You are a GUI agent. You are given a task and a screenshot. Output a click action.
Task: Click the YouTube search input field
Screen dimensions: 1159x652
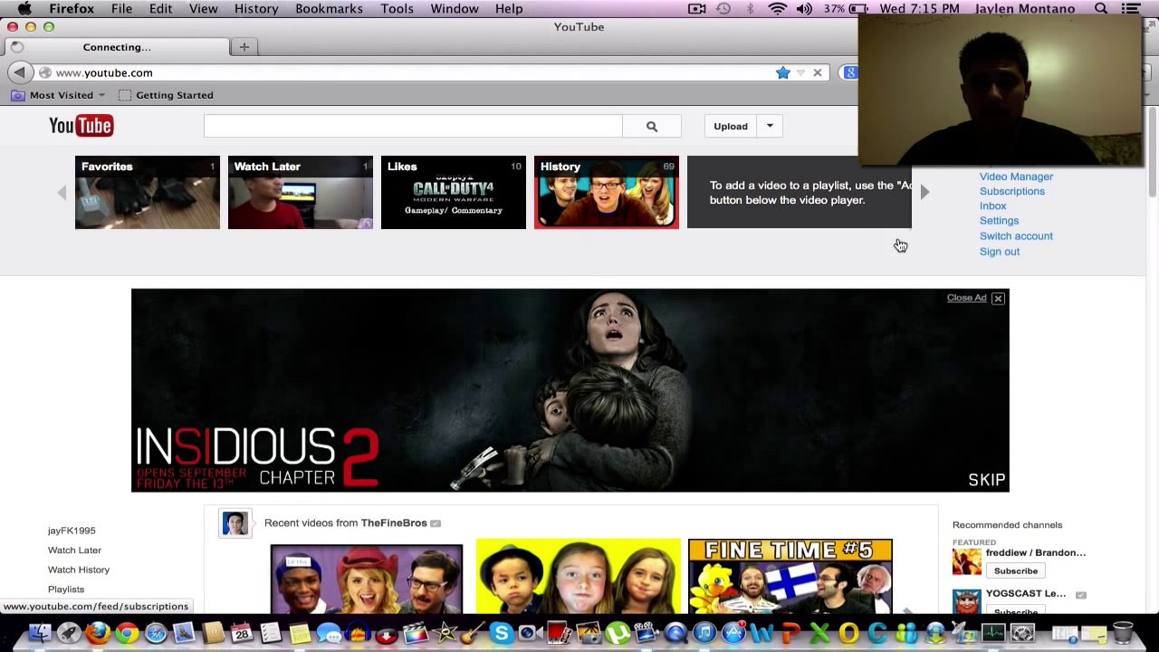[413, 127]
